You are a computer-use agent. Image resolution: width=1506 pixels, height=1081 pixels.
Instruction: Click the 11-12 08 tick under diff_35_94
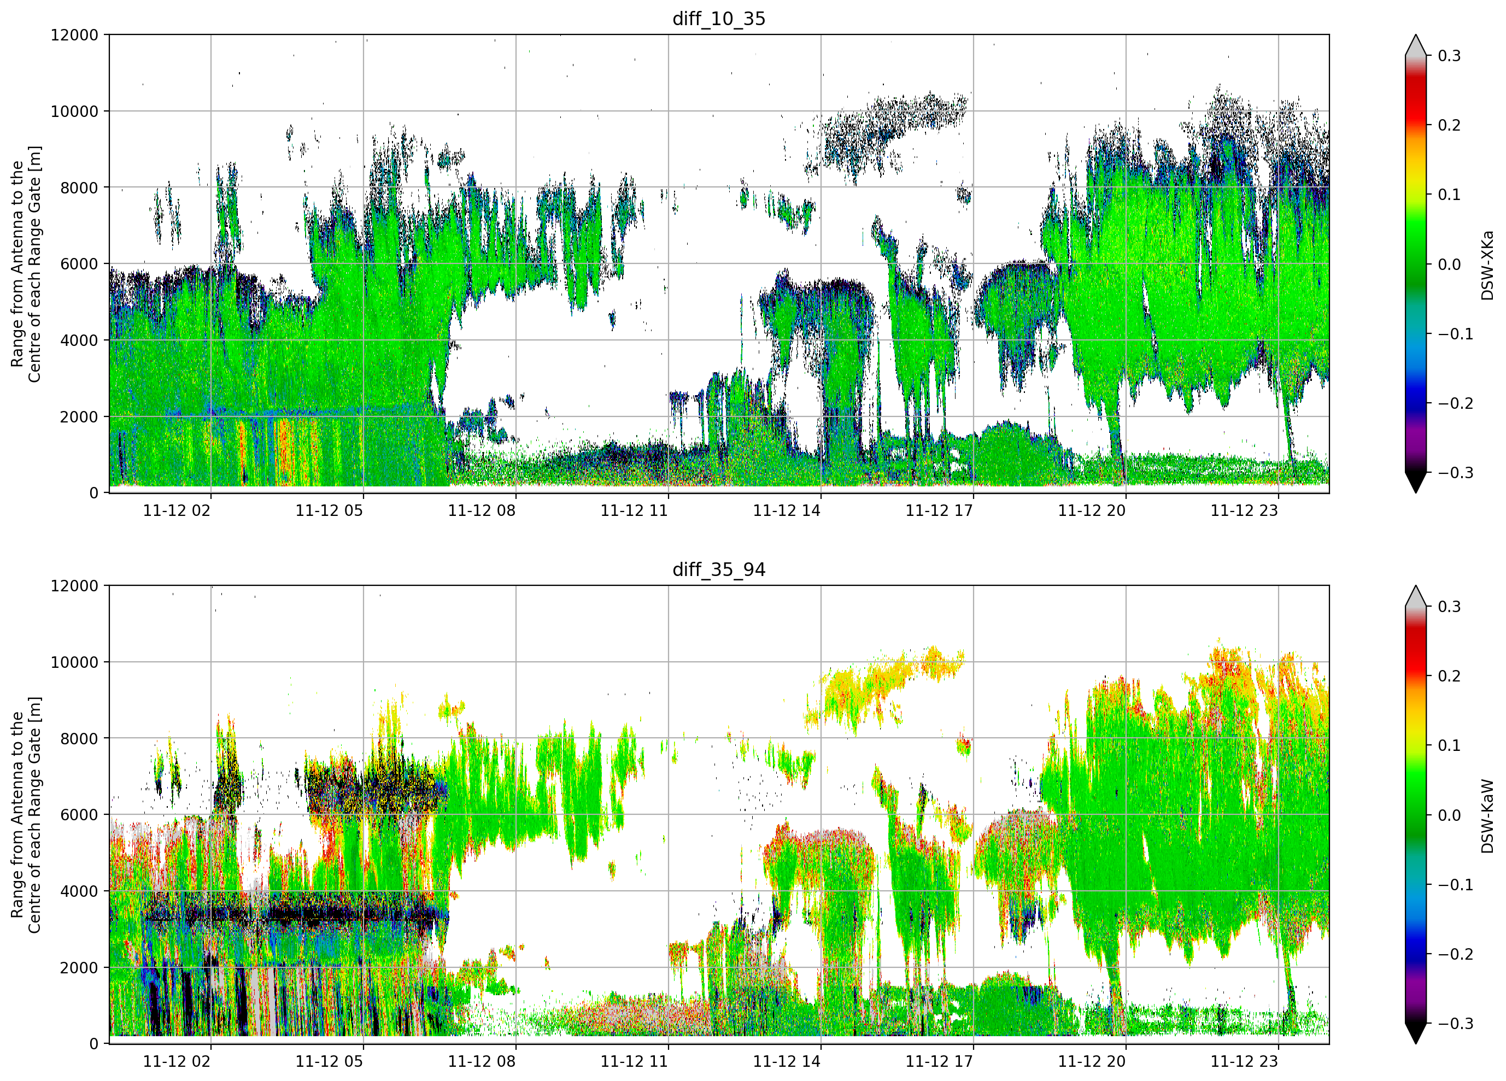482,1062
